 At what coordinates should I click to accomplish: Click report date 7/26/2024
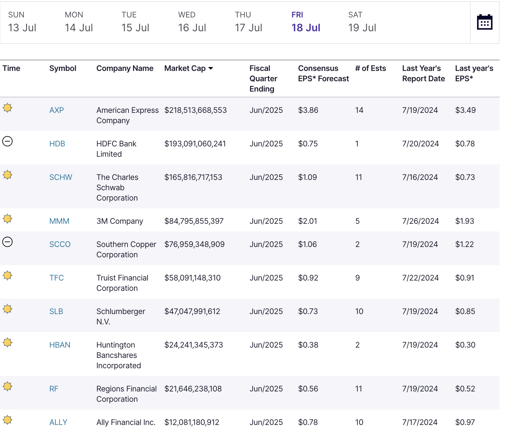420,221
